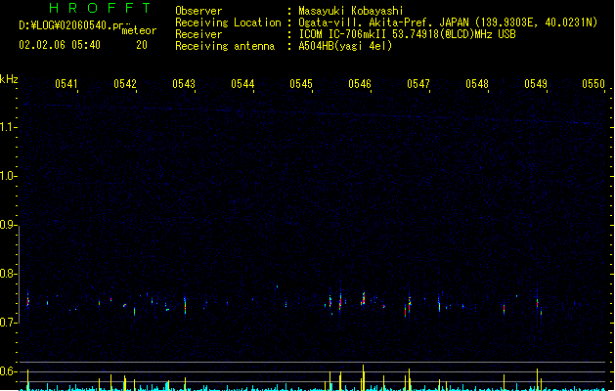Click observer name Masayuki Kobayashi
Viewport: 615px width, 391px height.
[x=351, y=11]
